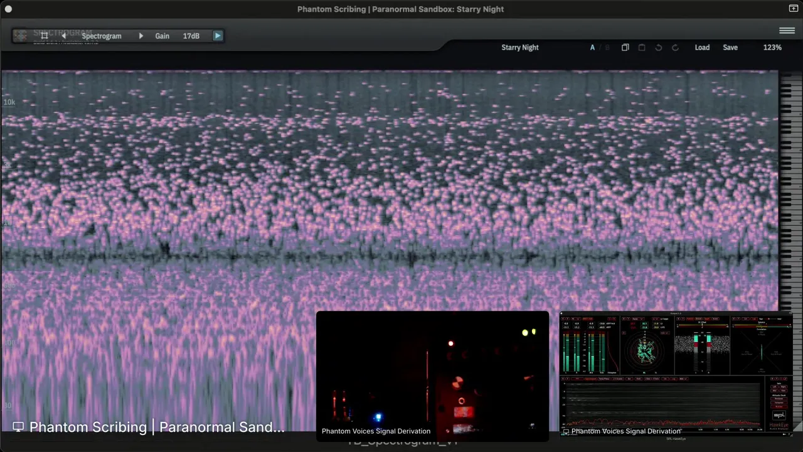Image resolution: width=803 pixels, height=452 pixels.
Task: Undo the last change
Action: tap(658, 47)
